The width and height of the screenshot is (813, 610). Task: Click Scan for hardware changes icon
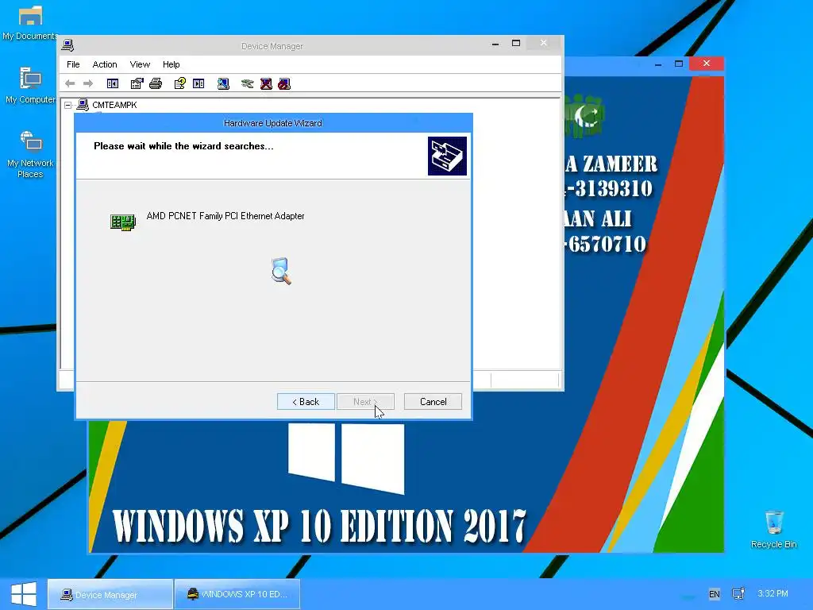click(223, 83)
